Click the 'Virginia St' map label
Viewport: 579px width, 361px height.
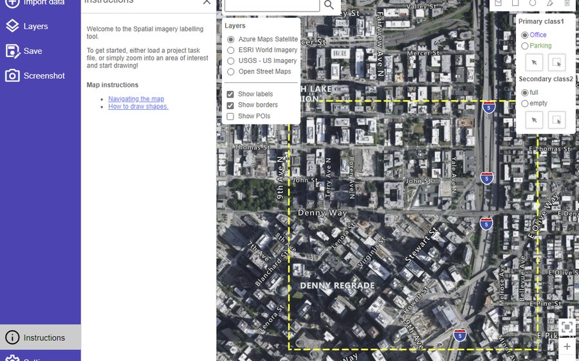point(371,252)
